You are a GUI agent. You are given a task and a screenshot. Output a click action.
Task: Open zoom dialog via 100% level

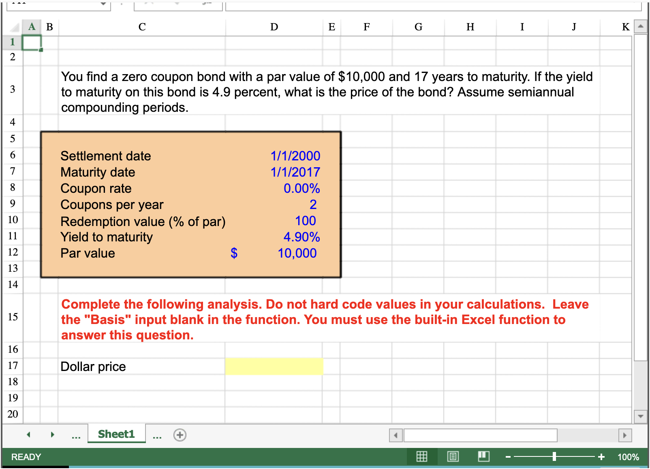click(x=628, y=457)
